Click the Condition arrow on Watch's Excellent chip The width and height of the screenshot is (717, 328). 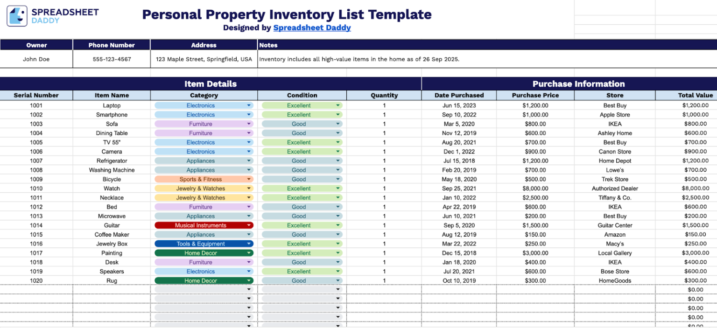337,188
